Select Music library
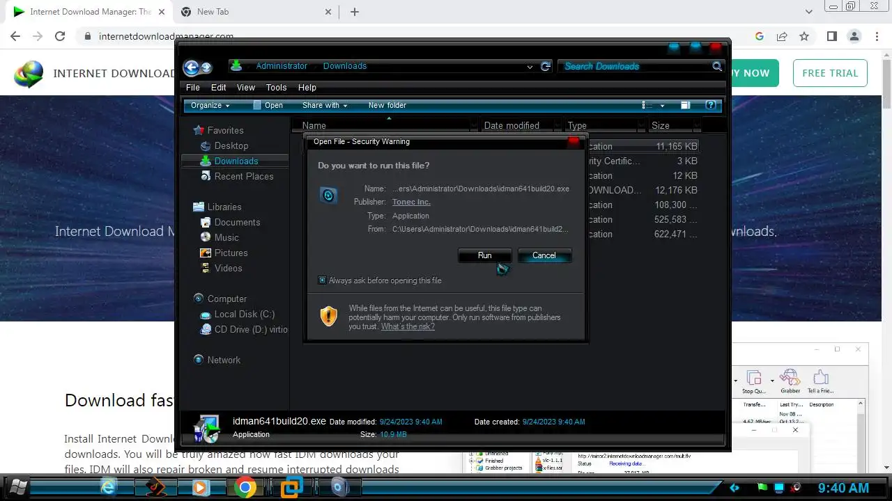The height and width of the screenshot is (501, 892). tap(220, 237)
